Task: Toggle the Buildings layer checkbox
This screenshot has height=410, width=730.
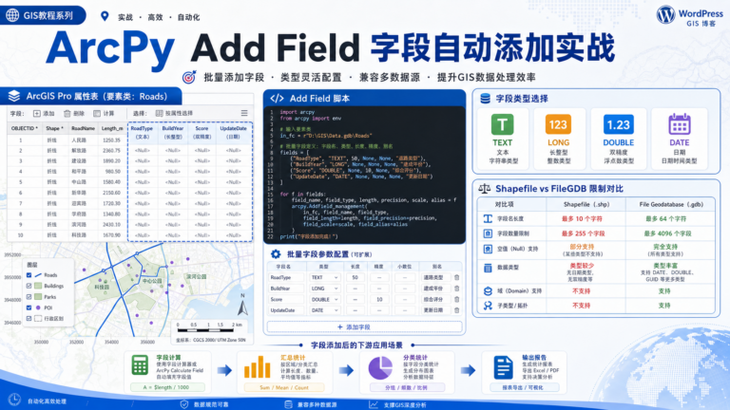Action: tap(29, 286)
